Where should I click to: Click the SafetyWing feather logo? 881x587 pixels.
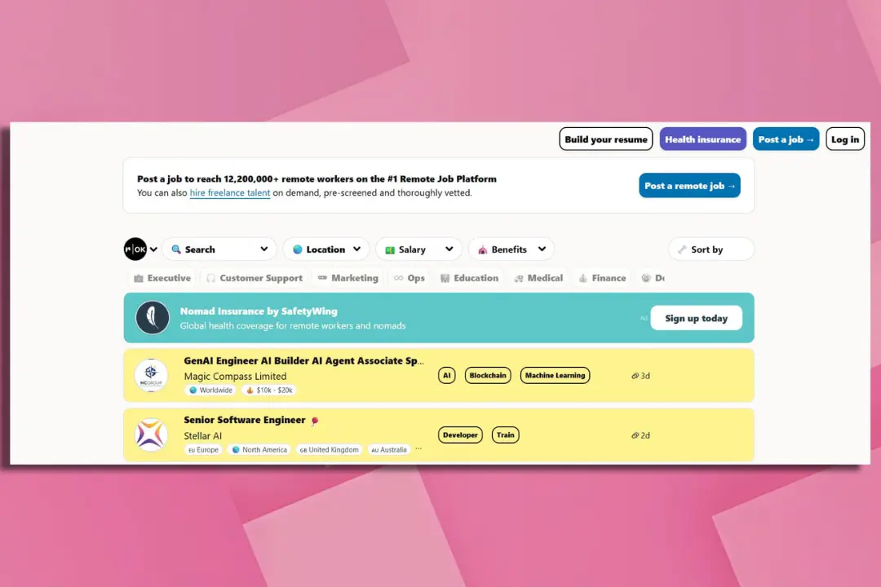153,317
